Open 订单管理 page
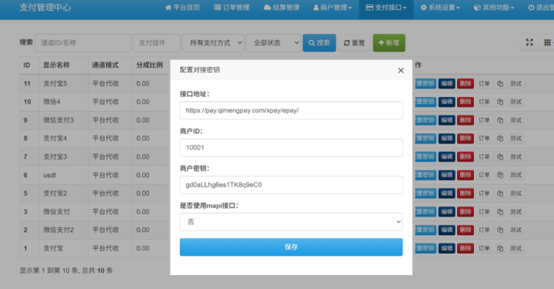 (232, 8)
